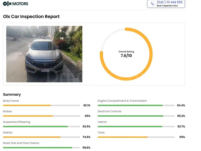The height and width of the screenshot is (151, 201).
Task: Click the Tyres progress indicator
Action: point(136,137)
